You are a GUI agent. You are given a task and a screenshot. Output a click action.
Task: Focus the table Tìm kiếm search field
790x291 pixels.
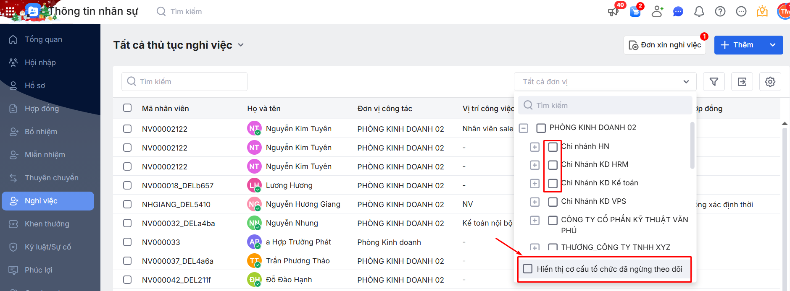(x=184, y=82)
